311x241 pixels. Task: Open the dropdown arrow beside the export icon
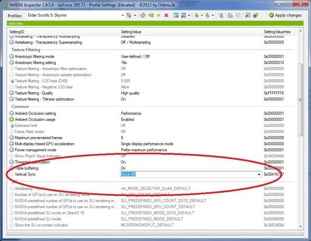[x=202, y=15]
